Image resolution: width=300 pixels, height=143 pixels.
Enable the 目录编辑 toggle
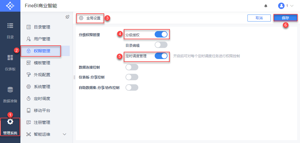[x=161, y=45]
